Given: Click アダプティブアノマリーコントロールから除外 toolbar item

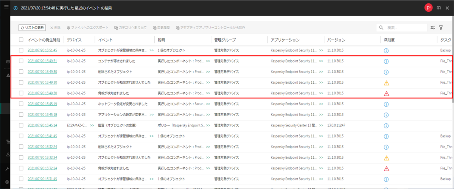Looking at the screenshot, I should click(x=210, y=28).
